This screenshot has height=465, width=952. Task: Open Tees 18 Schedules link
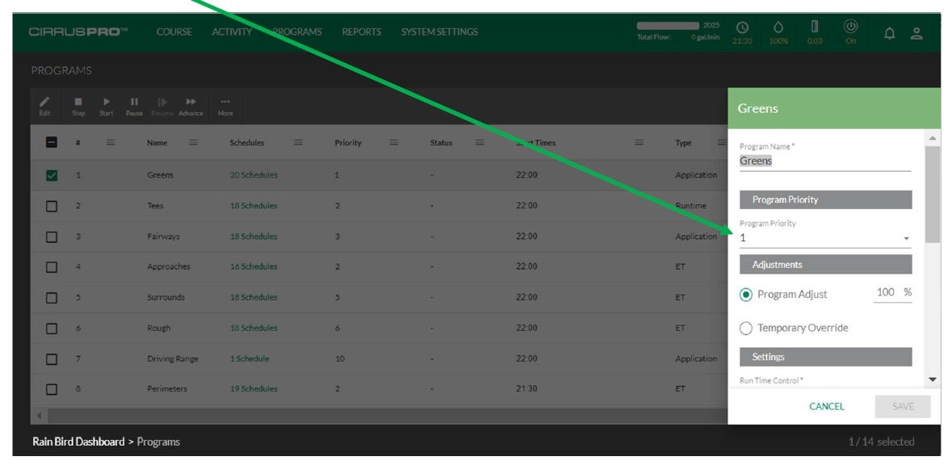(x=254, y=206)
